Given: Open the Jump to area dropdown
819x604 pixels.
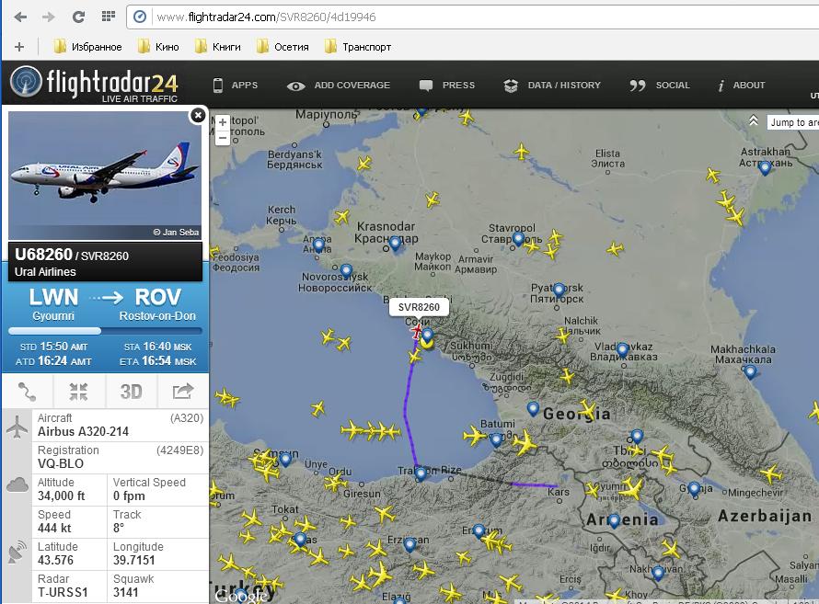Looking at the screenshot, I should click(793, 122).
